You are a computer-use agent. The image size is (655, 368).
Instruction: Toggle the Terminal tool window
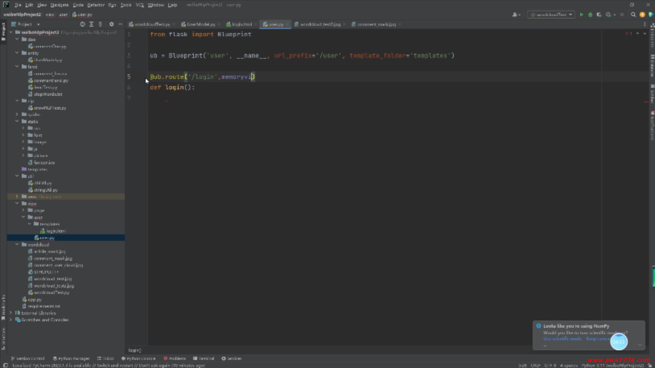point(204,358)
